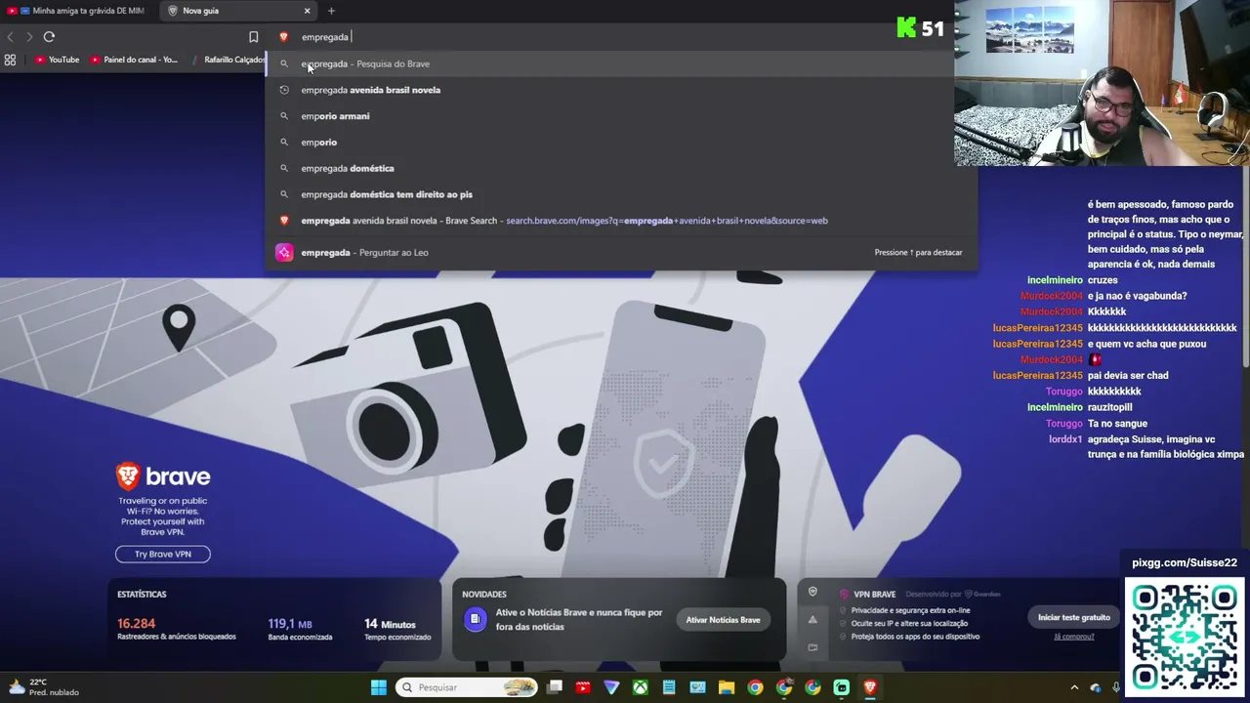Open the weather widget showing 22°C
Viewport: 1250px width, 703px height.
(x=44, y=687)
